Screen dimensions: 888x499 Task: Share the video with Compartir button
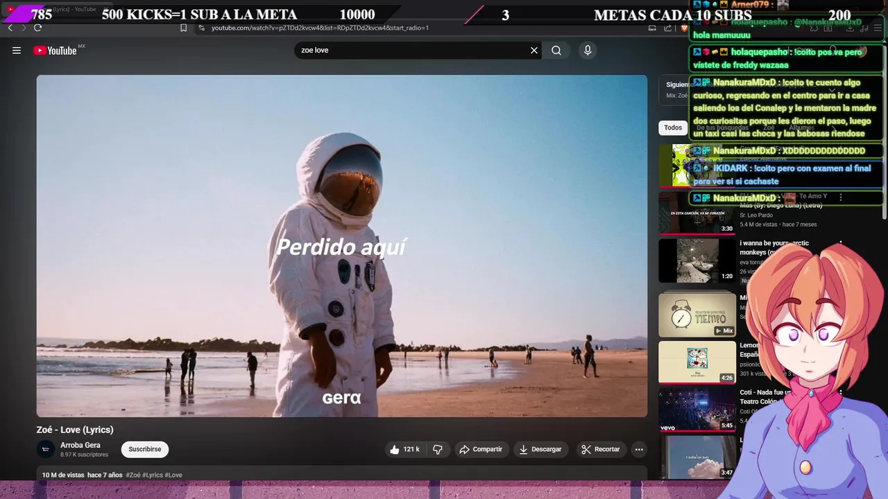point(481,449)
